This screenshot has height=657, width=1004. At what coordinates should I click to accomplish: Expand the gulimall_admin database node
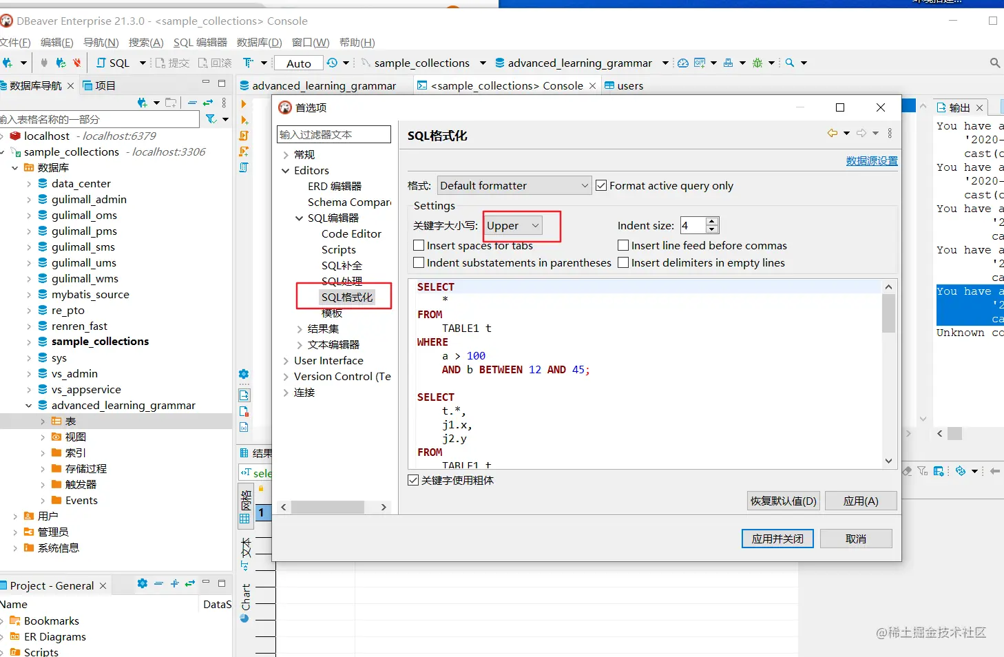28,199
